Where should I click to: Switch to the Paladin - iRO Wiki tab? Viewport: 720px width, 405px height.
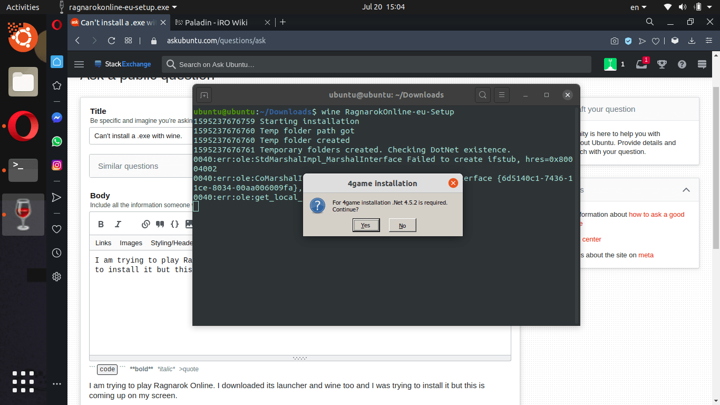(217, 23)
